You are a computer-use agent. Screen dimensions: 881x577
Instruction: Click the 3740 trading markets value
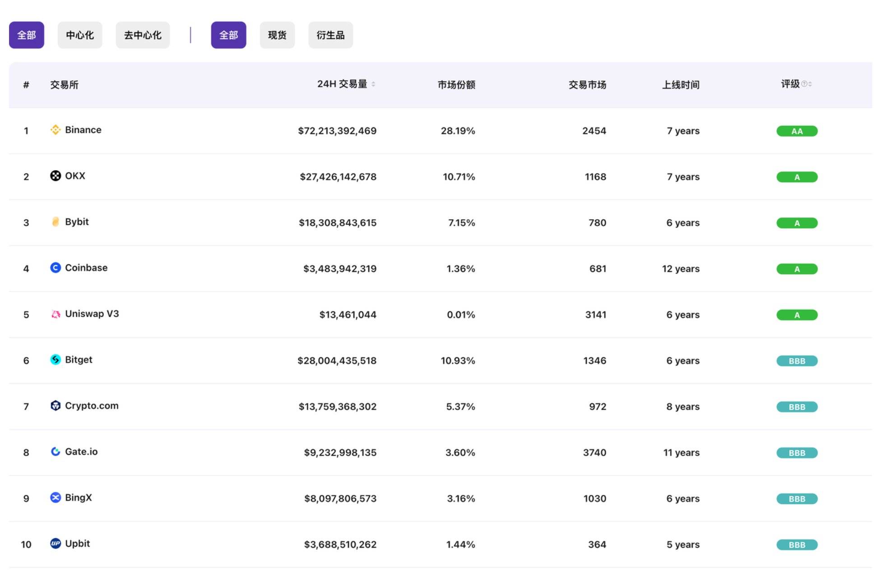594,453
